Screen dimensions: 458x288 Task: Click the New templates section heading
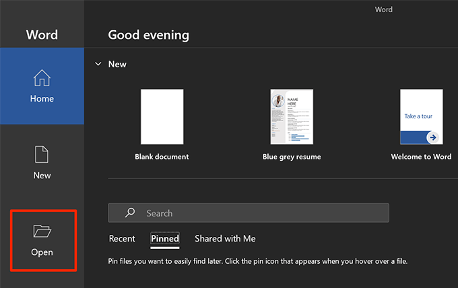click(117, 64)
